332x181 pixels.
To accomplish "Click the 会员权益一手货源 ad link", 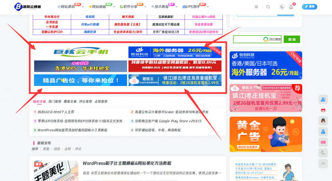I will coord(52,24).
